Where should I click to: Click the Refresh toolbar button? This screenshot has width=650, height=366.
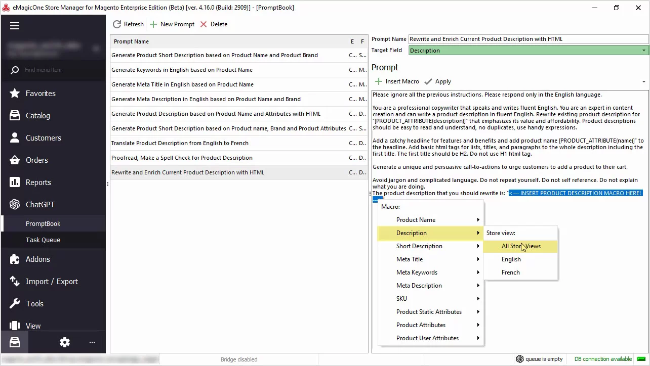128,24
